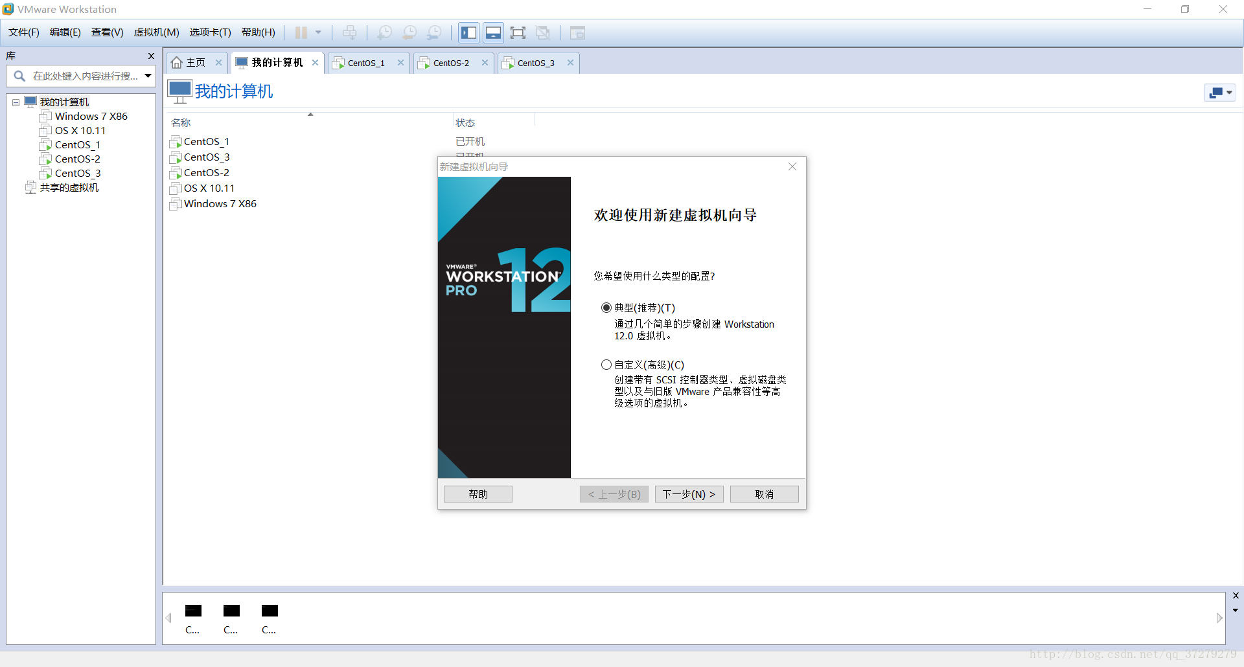Open the 文件(F) menu
1244x667 pixels.
tap(24, 32)
